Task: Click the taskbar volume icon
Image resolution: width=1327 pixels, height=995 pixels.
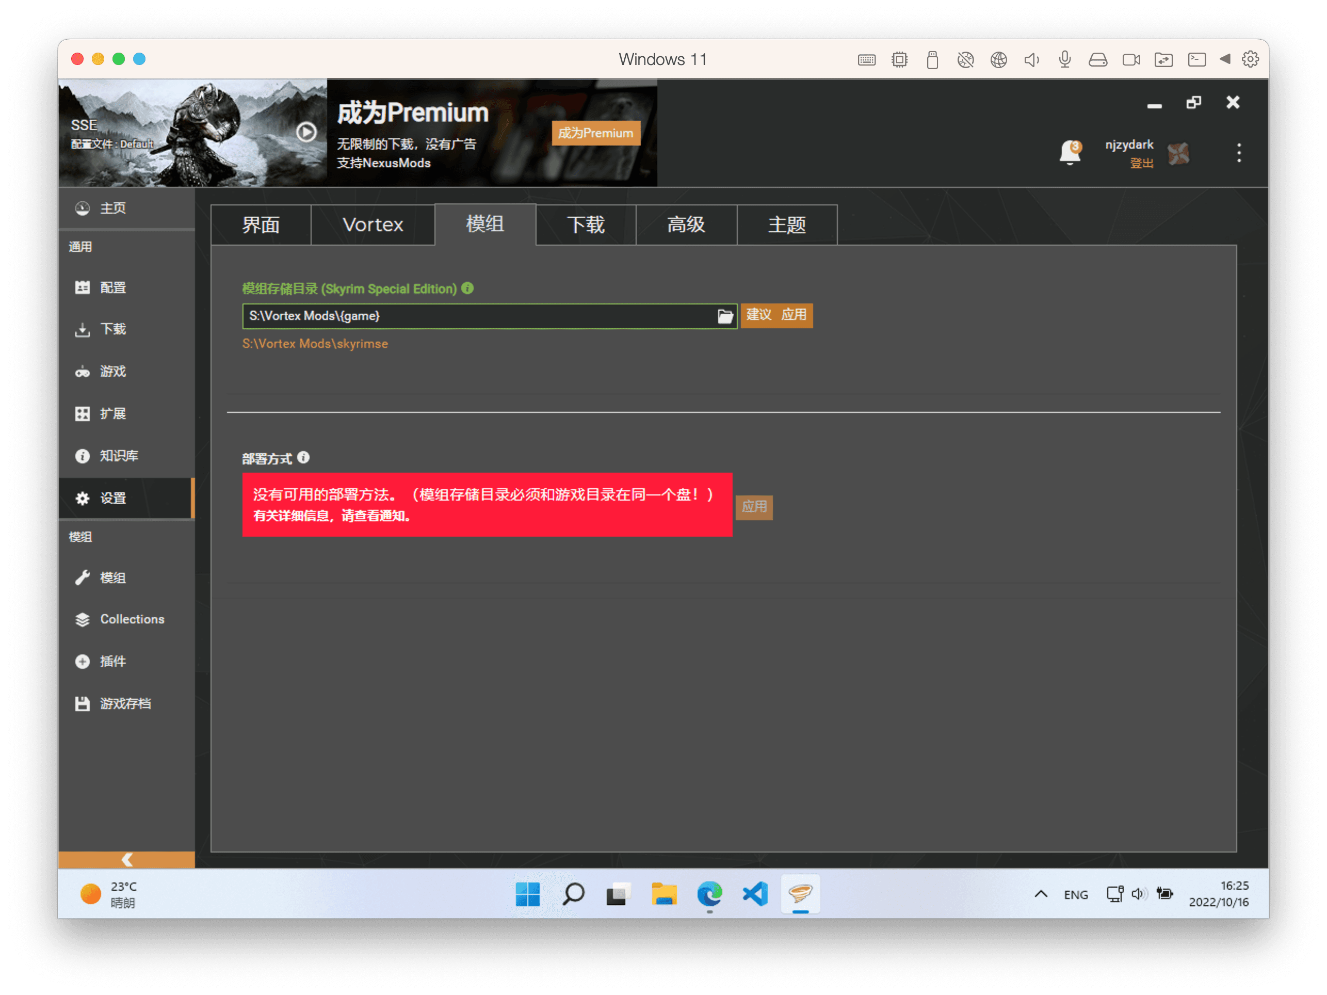Action: pyautogui.click(x=1139, y=894)
